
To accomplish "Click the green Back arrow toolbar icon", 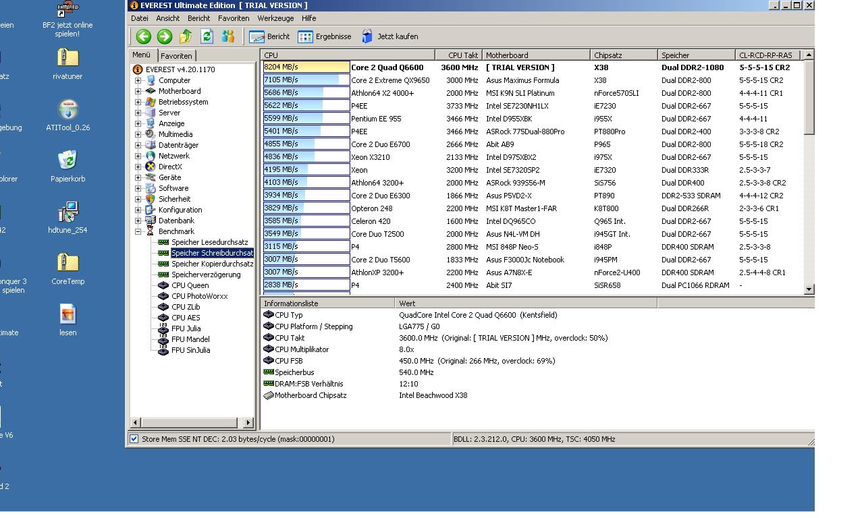I will [143, 36].
